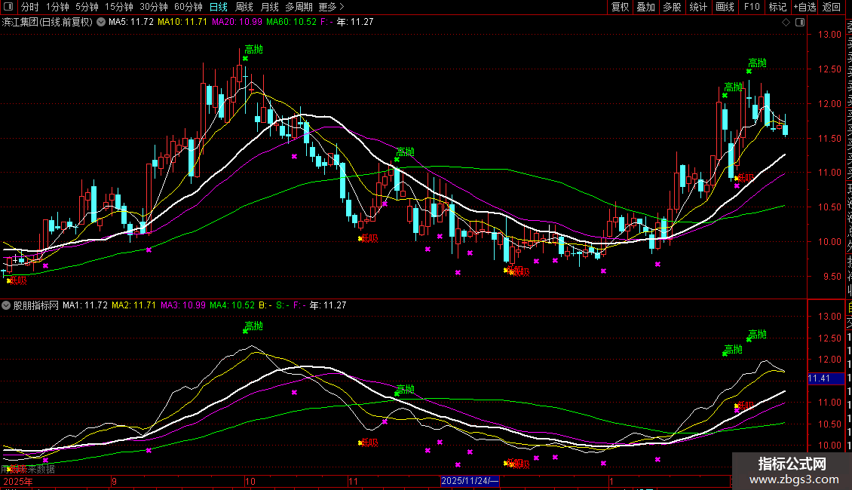Click the 11.41 price label on the sub-chart axis
The image size is (852, 490).
click(x=819, y=378)
